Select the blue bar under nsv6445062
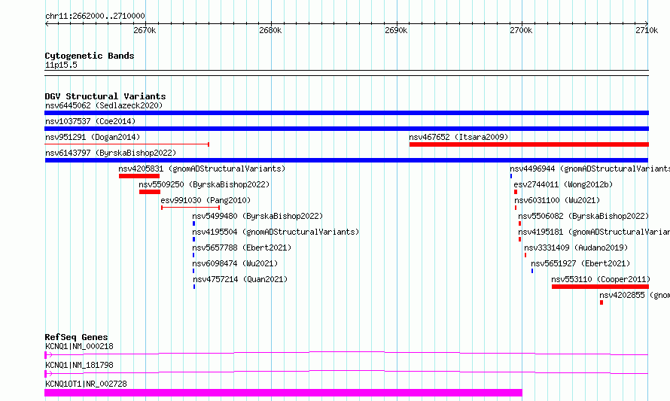670x401 pixels. tap(346, 113)
